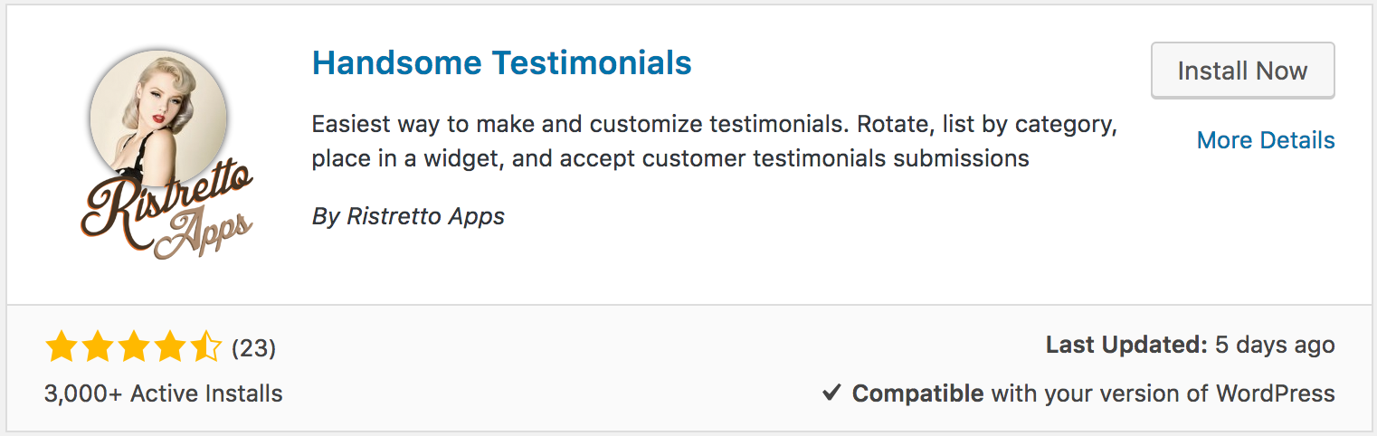Click the 3,000+ Active Installs text
The image size is (1377, 436).
click(x=163, y=394)
